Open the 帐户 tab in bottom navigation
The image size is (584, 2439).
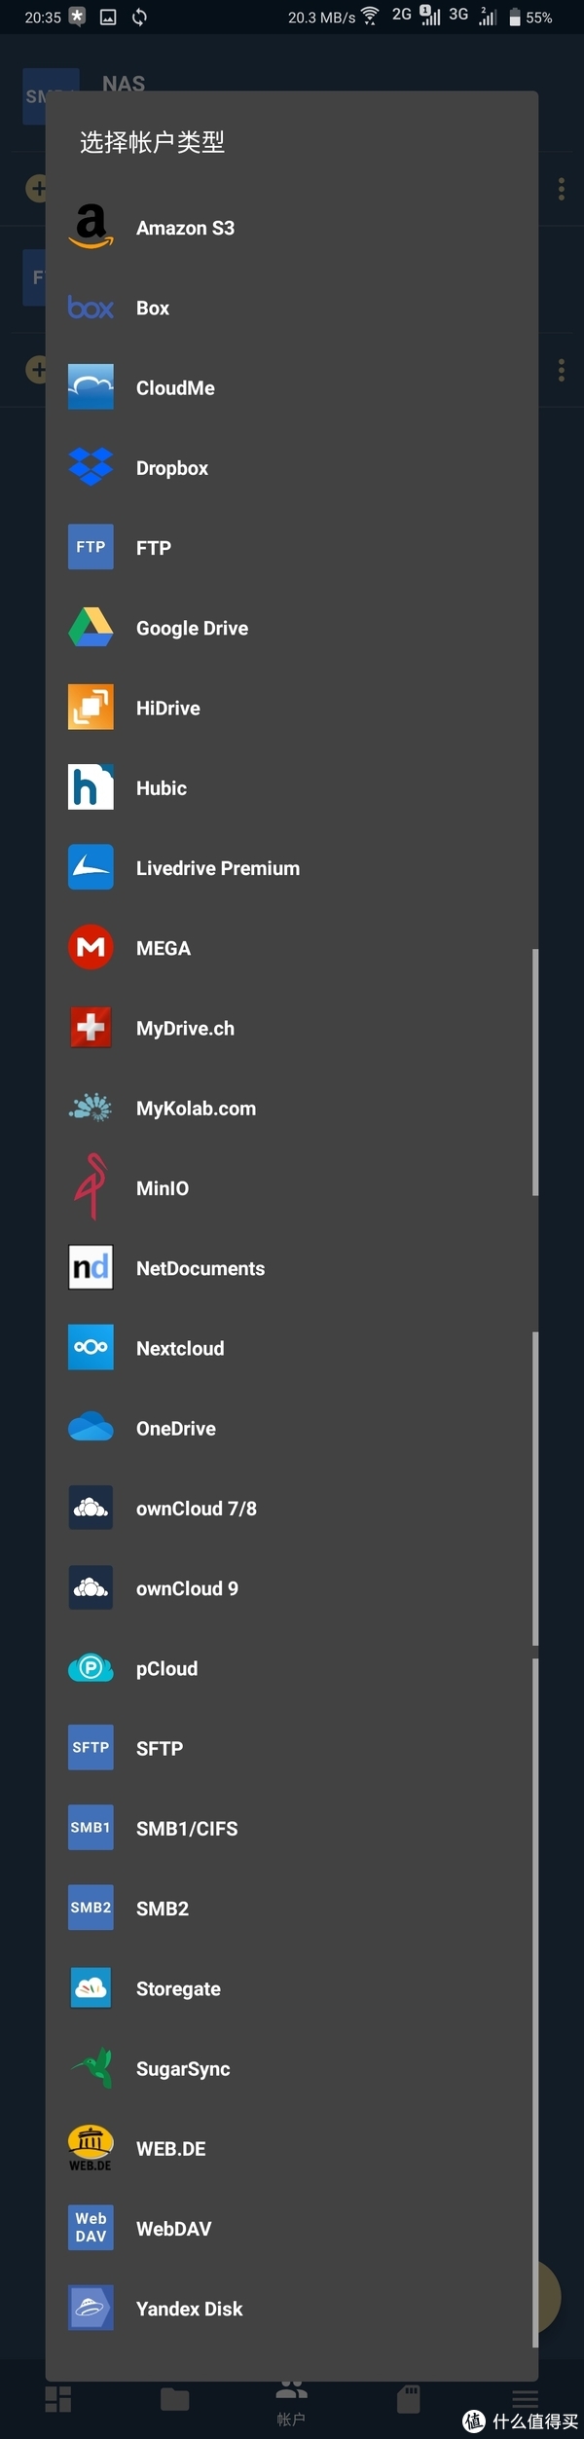coord(291,2402)
